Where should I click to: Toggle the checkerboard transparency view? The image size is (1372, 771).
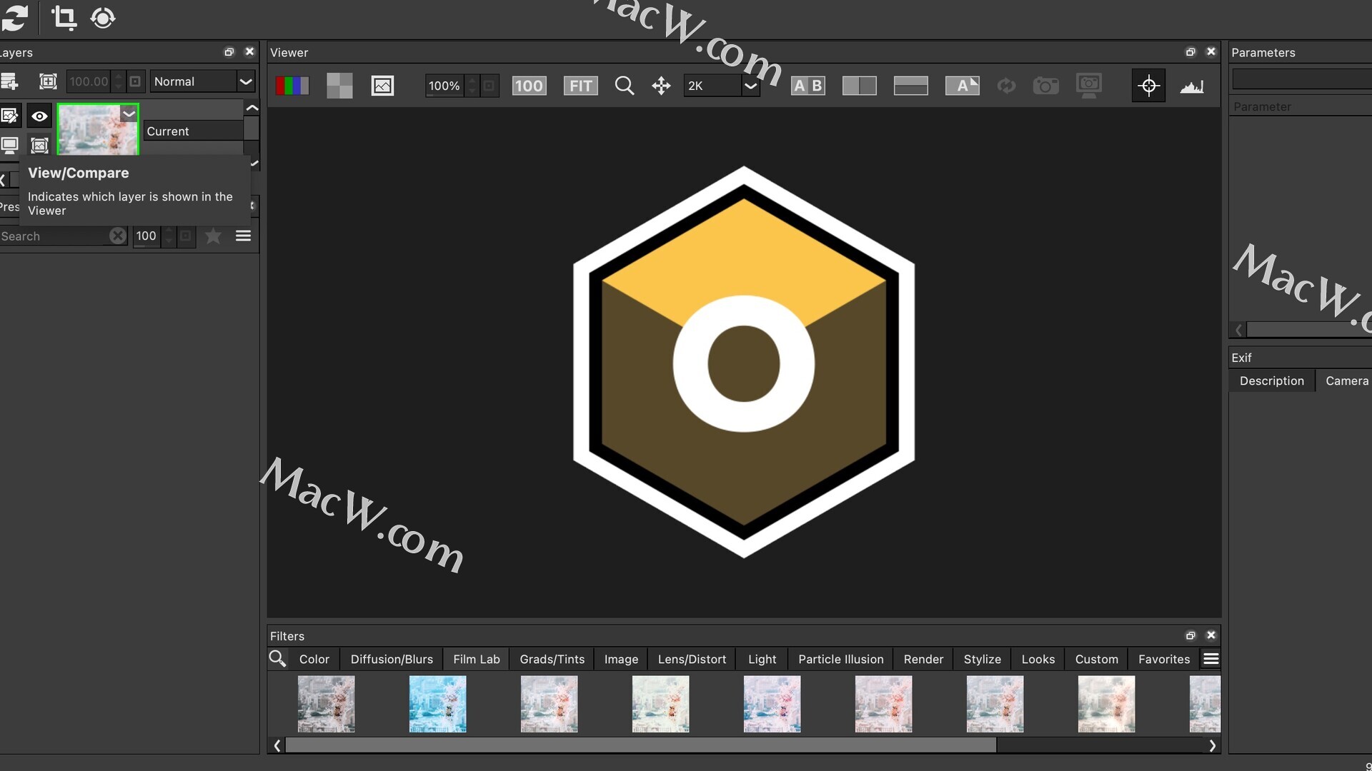(339, 86)
